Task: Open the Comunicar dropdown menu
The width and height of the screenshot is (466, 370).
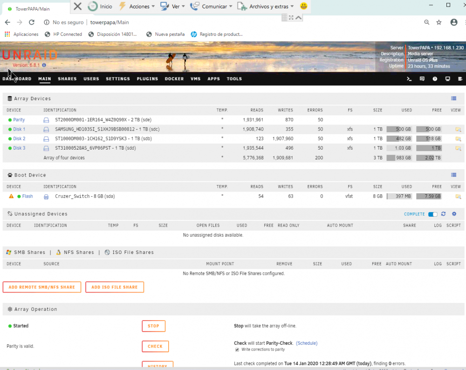Action: point(211,6)
